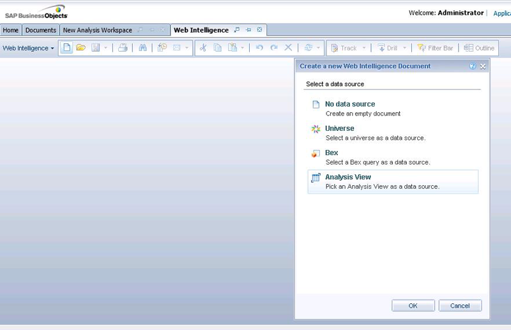
Task: Click 'Create an empty document' text
Action: click(x=363, y=114)
